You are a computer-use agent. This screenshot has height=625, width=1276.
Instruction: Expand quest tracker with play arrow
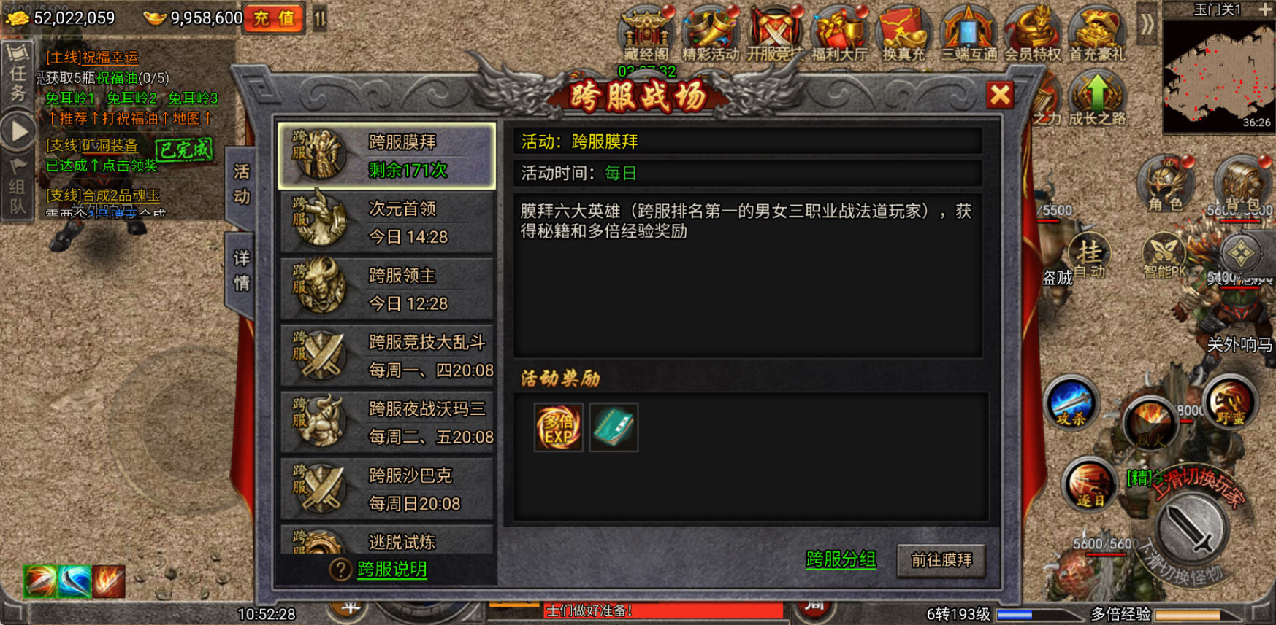18,132
